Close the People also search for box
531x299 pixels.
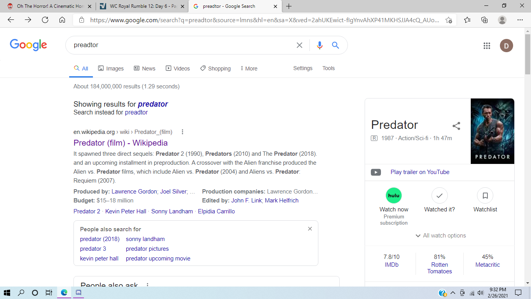310,229
